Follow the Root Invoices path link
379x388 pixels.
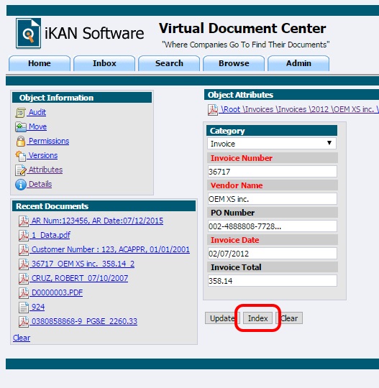coord(299,109)
